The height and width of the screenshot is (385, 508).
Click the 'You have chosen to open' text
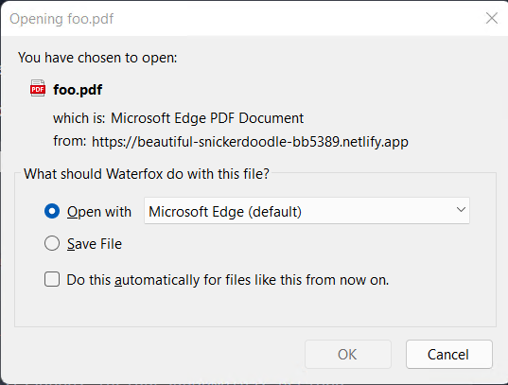pyautogui.click(x=97, y=58)
